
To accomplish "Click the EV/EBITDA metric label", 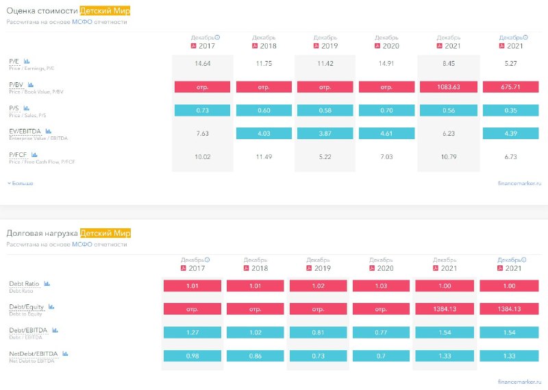I will pos(25,131).
